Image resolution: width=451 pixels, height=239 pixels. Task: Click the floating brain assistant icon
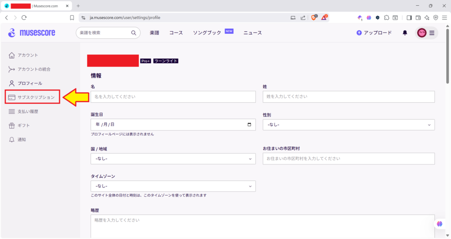tap(439, 224)
